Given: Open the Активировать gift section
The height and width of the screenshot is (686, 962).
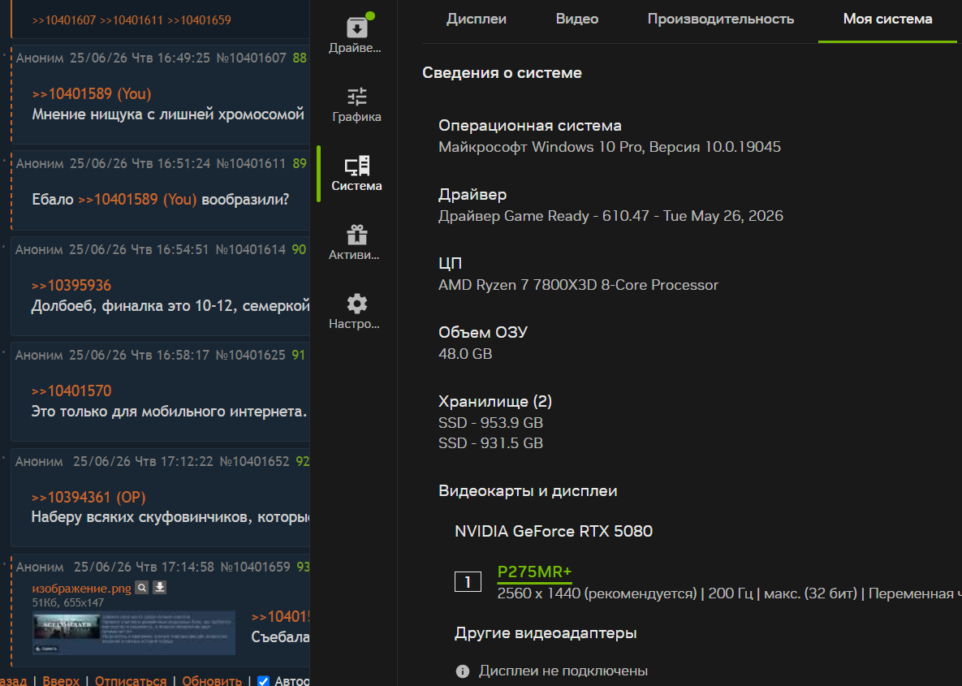Looking at the screenshot, I should 356,243.
